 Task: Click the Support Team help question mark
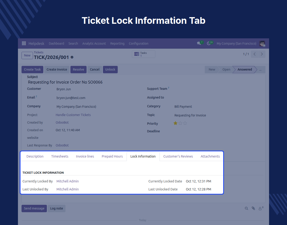[169, 88]
